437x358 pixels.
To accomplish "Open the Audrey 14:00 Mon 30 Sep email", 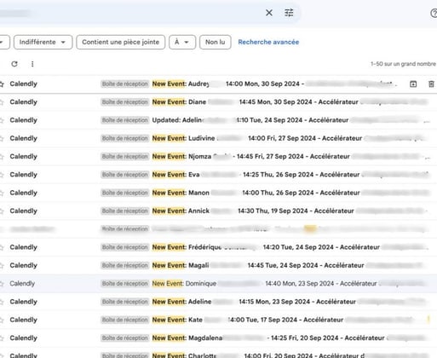I will pyautogui.click(x=218, y=84).
